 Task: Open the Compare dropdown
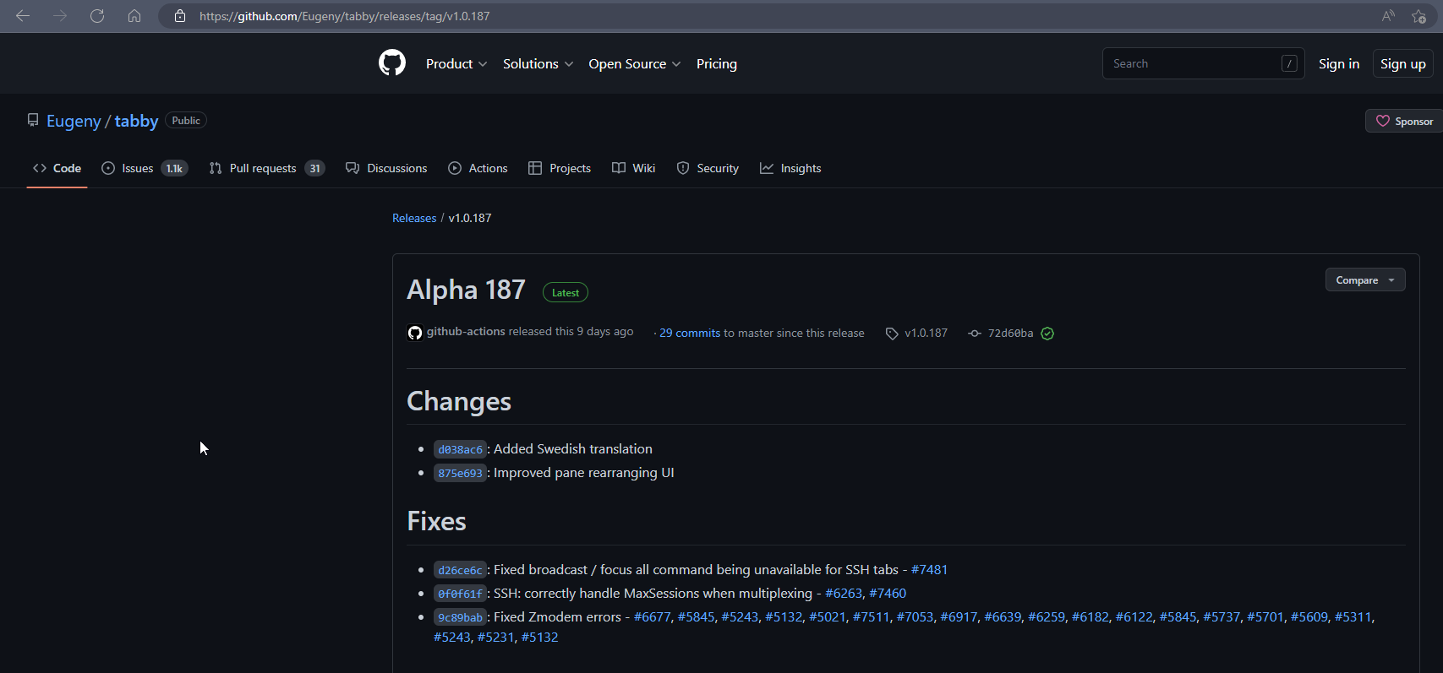[x=1365, y=280]
